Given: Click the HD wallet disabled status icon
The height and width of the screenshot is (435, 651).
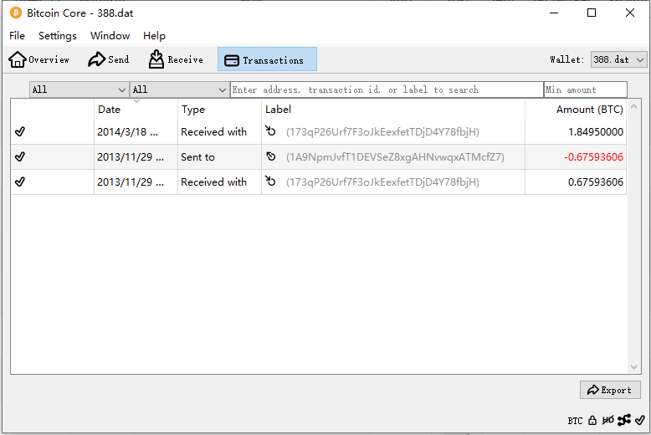Looking at the screenshot, I should [608, 421].
